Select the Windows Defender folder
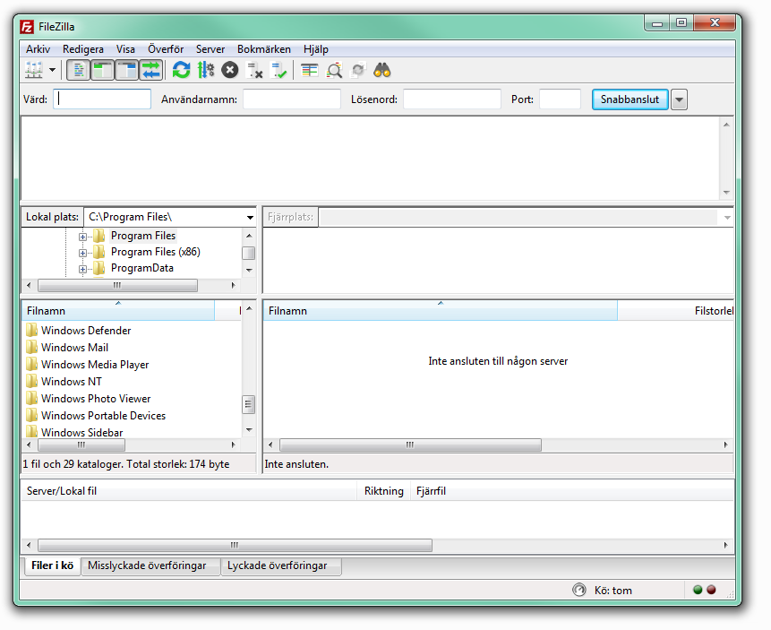Screen dimensions: 771x630 coord(86,331)
